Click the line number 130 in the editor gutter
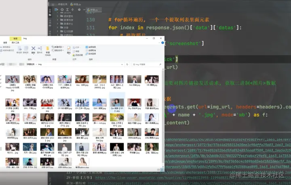Image resolution: width=291 pixels, height=185 pixels. [x=91, y=20]
